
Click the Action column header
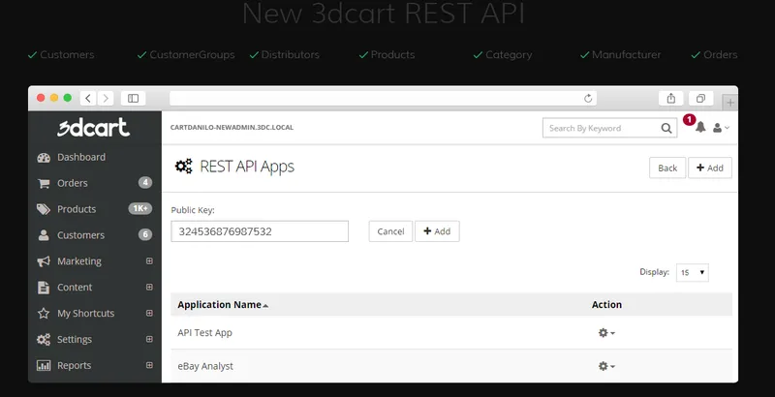(606, 305)
